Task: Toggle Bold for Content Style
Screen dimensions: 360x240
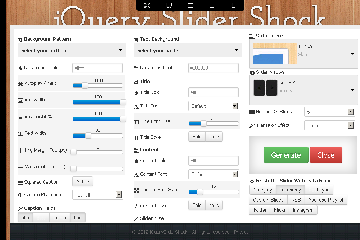Action: coord(197,205)
